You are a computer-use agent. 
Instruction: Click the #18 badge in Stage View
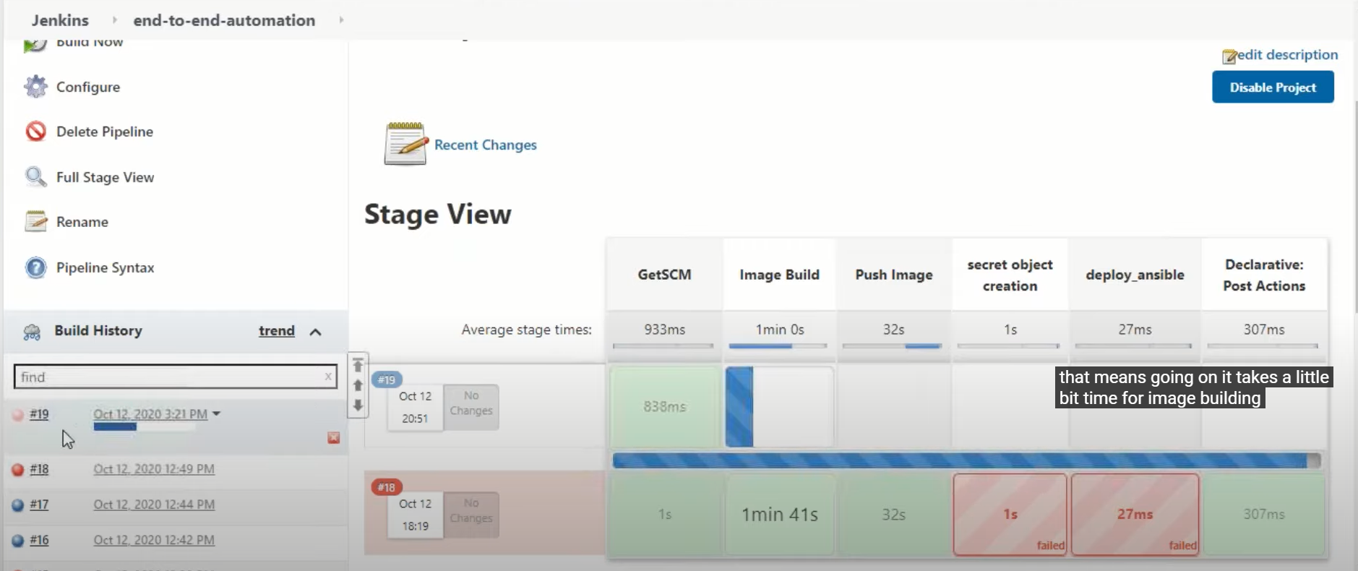pos(387,487)
